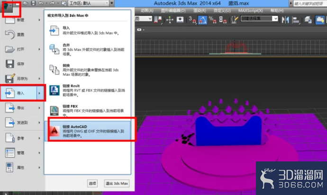Screen dimensions: 327x195
Task: Expand the submenu arrow beside 打开
Action: click(39, 49)
